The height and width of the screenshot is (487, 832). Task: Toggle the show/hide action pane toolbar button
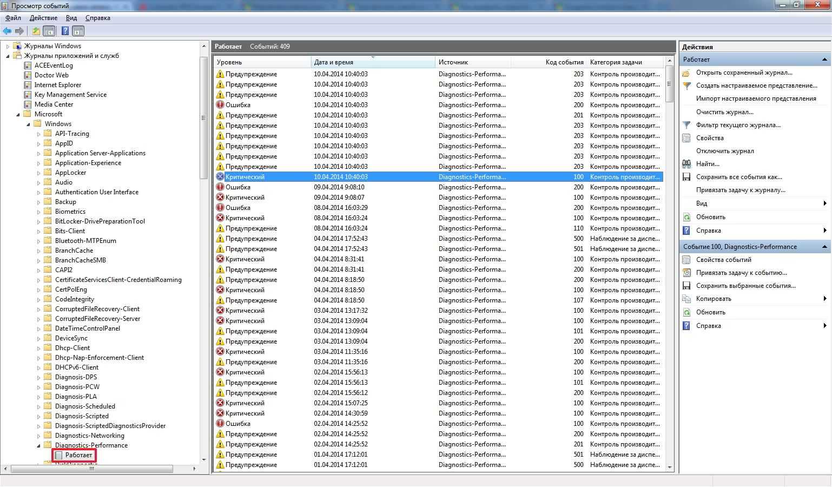(78, 31)
